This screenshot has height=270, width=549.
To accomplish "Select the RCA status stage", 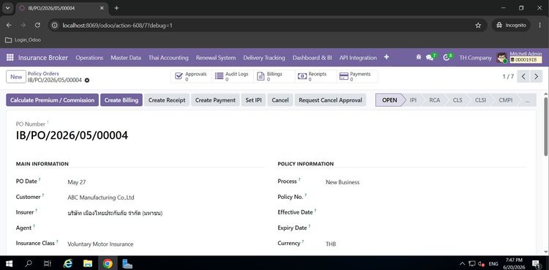I will pos(435,100).
